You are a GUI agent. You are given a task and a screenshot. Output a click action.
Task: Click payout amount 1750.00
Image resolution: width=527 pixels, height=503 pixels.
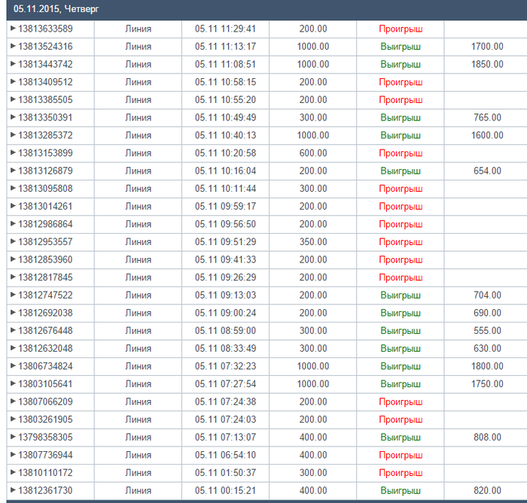click(x=487, y=384)
